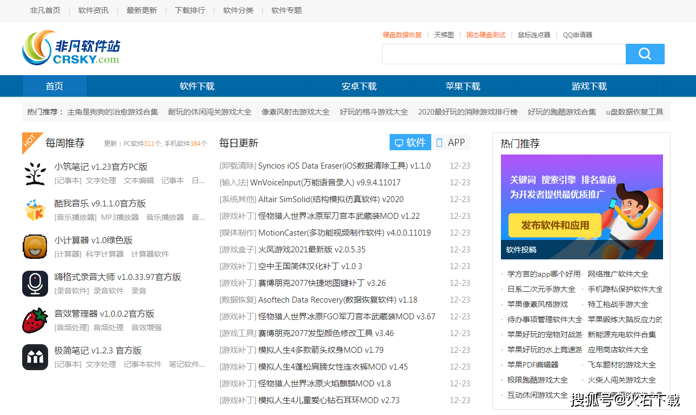This screenshot has width=696, height=415.
Task: Open the 软件下载 navigation item
Action: (x=197, y=86)
